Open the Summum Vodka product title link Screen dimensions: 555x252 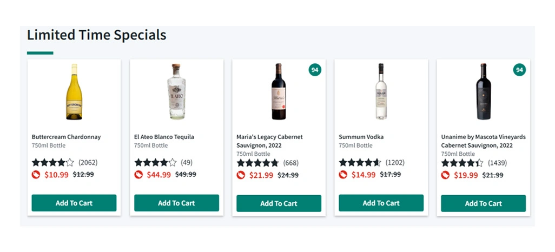pos(361,137)
